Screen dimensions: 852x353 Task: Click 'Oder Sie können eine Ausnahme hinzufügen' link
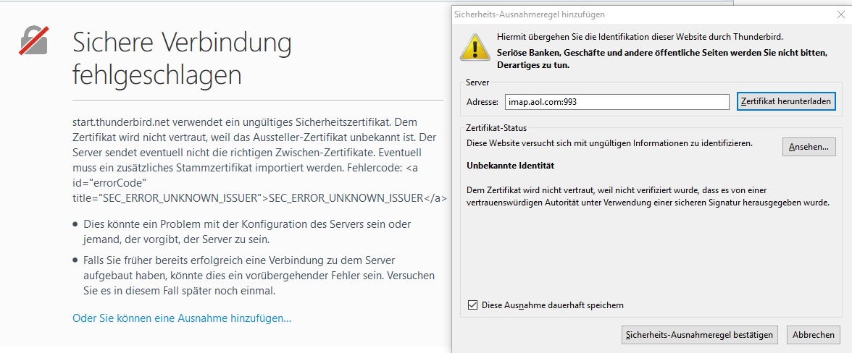(x=182, y=318)
